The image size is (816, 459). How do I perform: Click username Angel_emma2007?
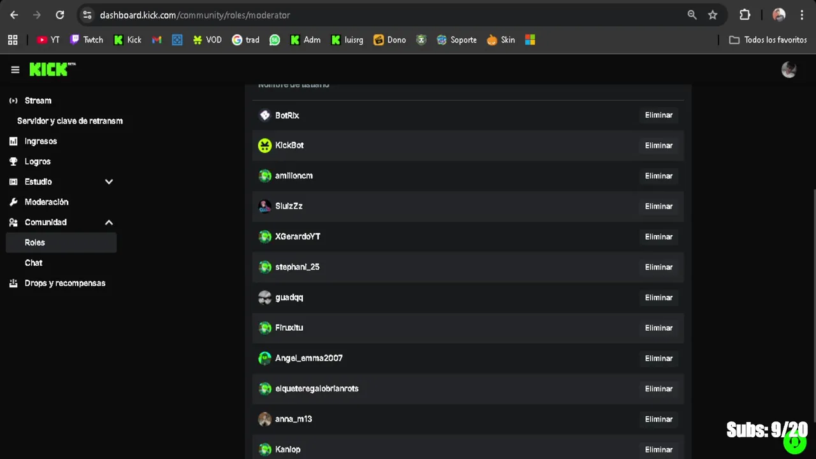pyautogui.click(x=309, y=358)
